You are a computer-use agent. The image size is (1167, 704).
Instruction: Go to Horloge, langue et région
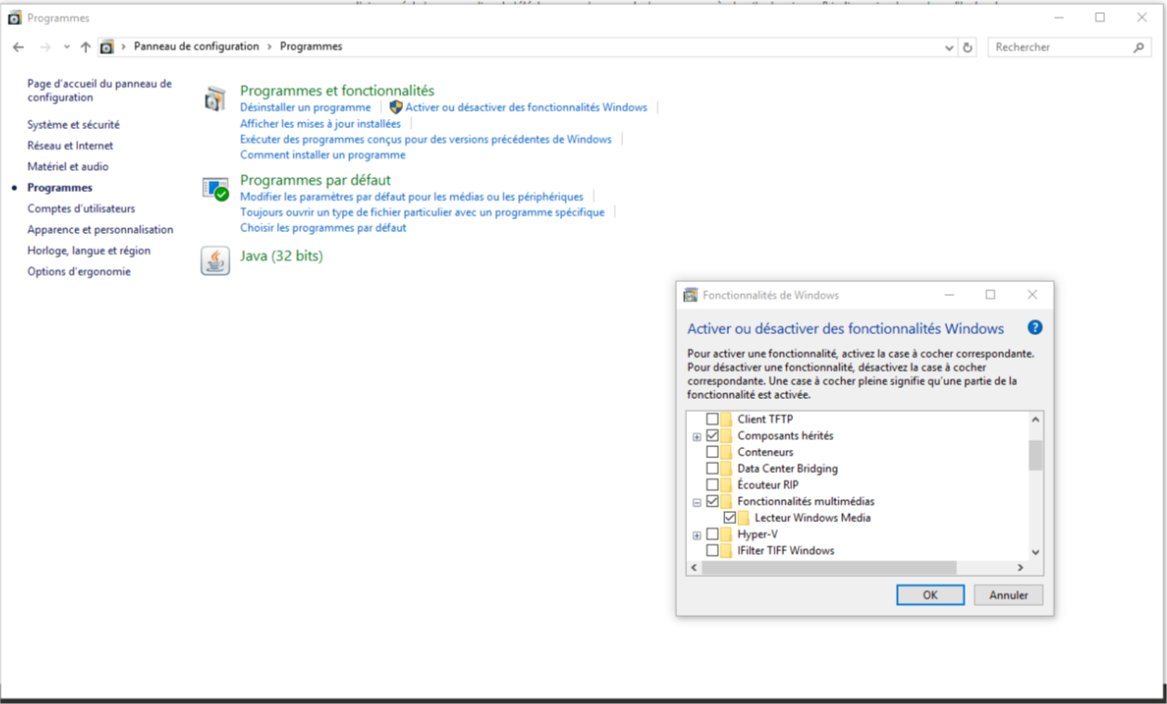tap(89, 250)
